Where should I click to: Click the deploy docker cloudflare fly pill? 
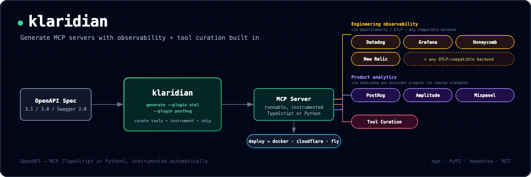coord(294,141)
